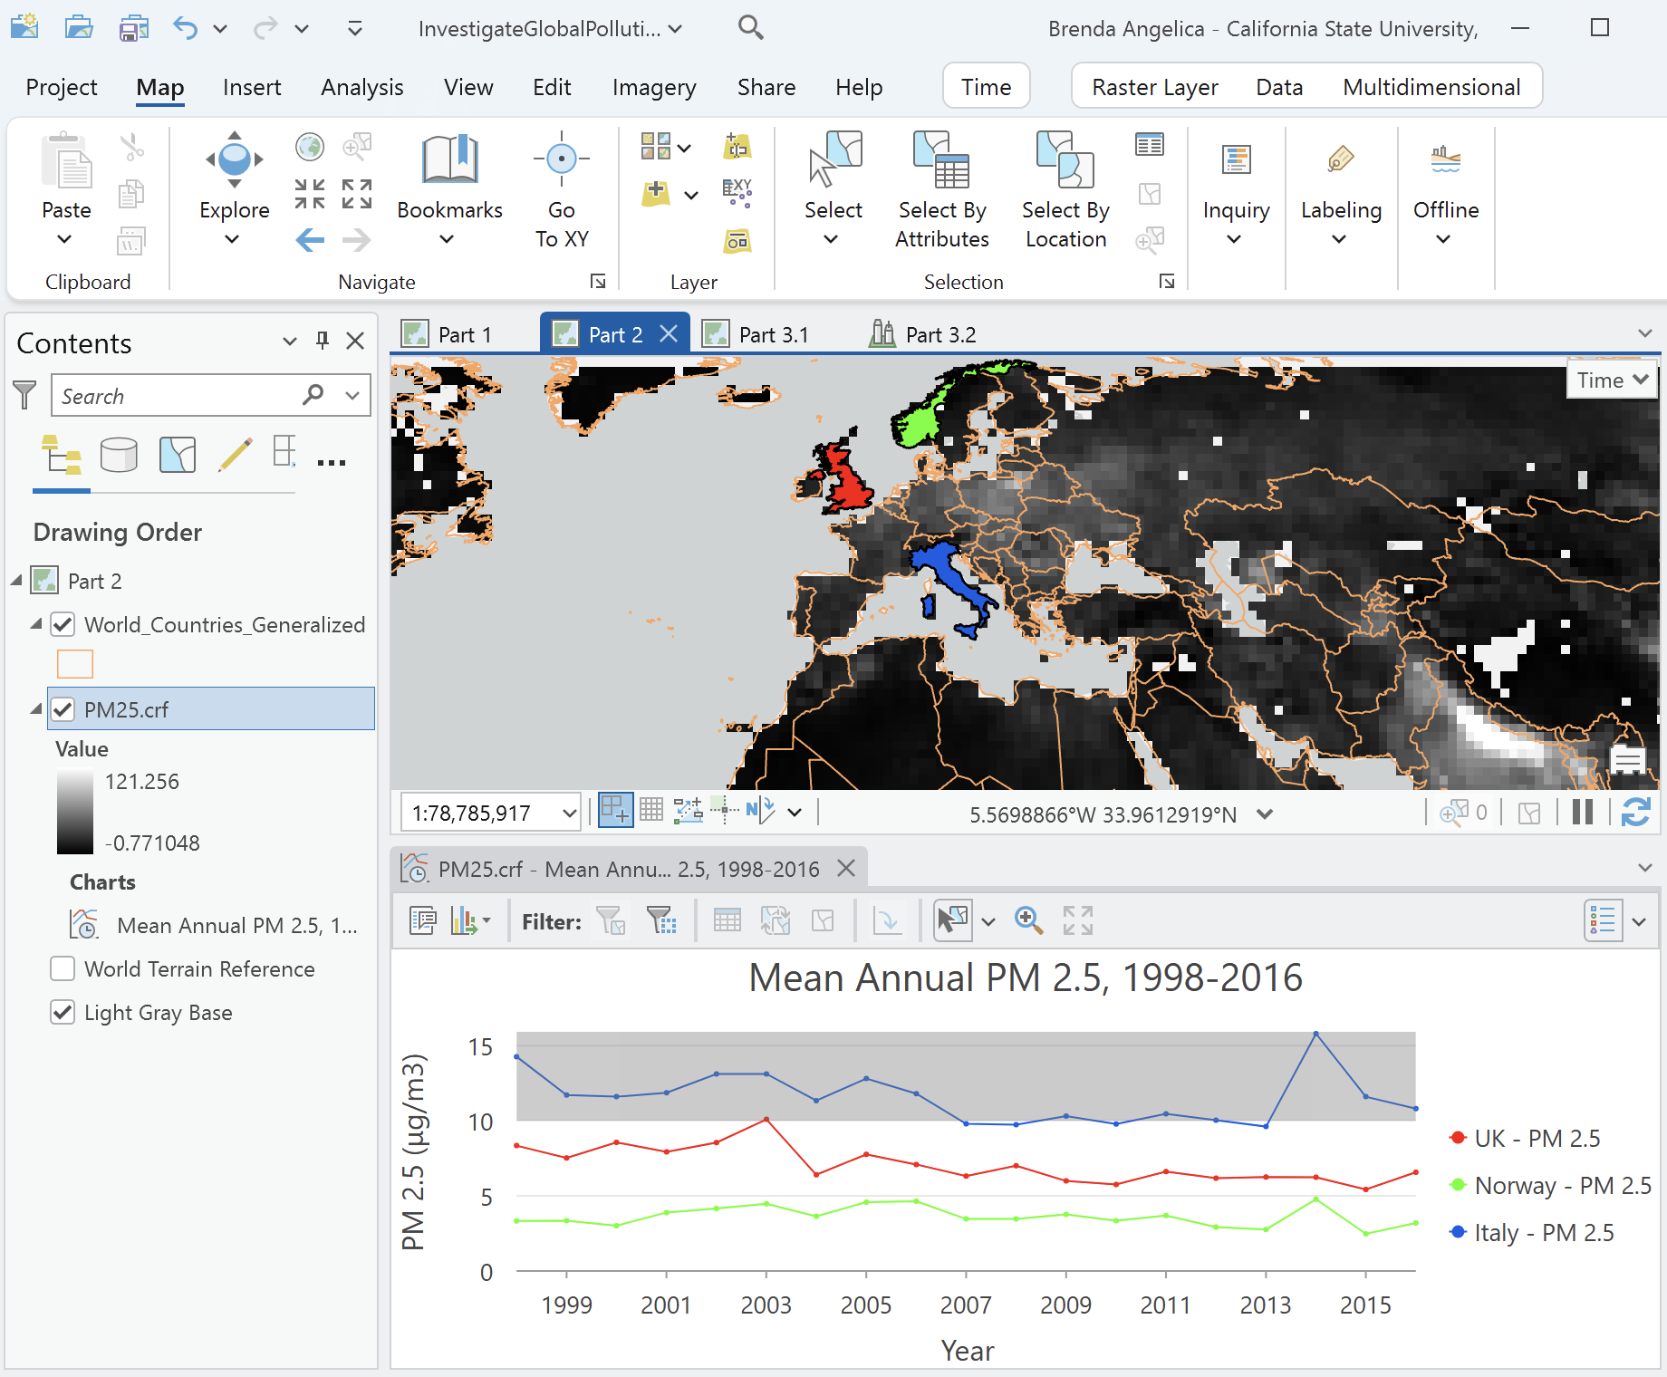Screen dimensions: 1667x1377
Task: Uncheck Light Gray Base layer
Action: (x=63, y=1012)
